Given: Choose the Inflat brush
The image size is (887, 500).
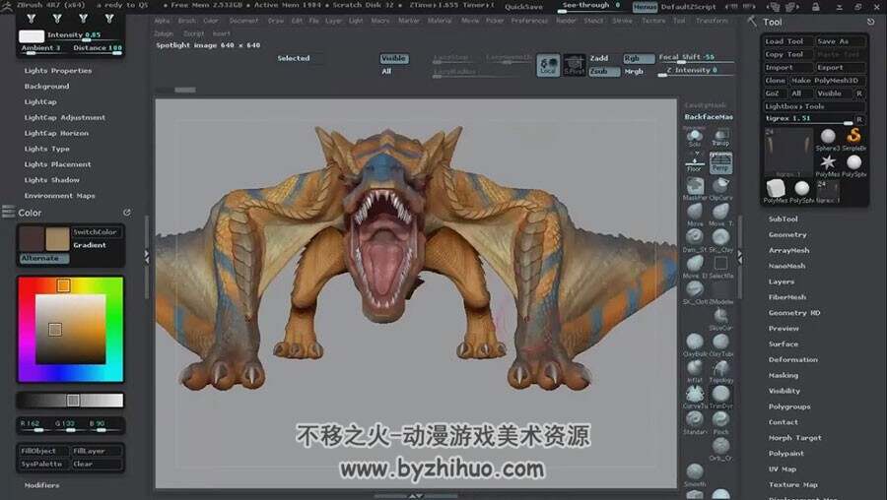Looking at the screenshot, I should tap(695, 370).
